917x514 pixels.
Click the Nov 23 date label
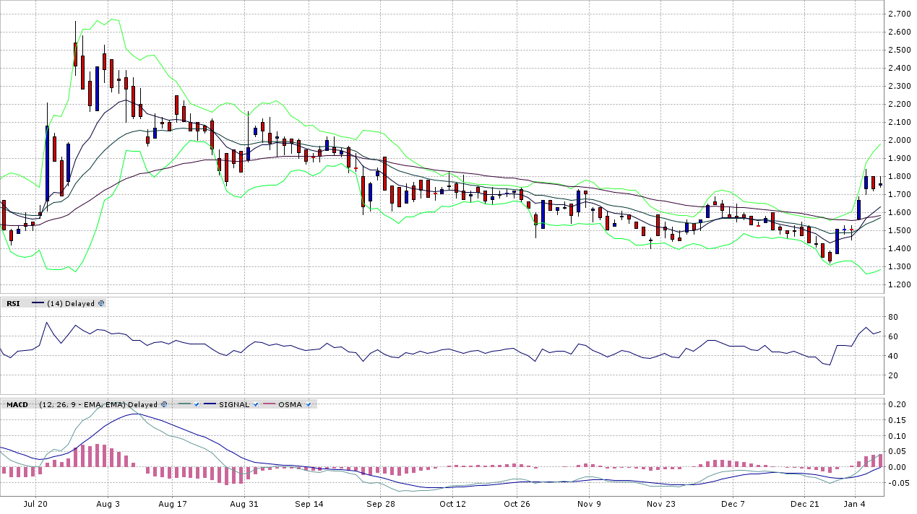pyautogui.click(x=661, y=503)
